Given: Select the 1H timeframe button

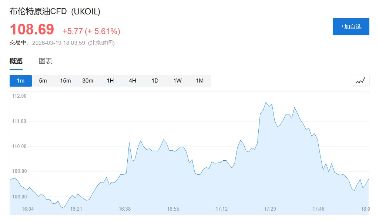Looking at the screenshot, I should pos(110,81).
